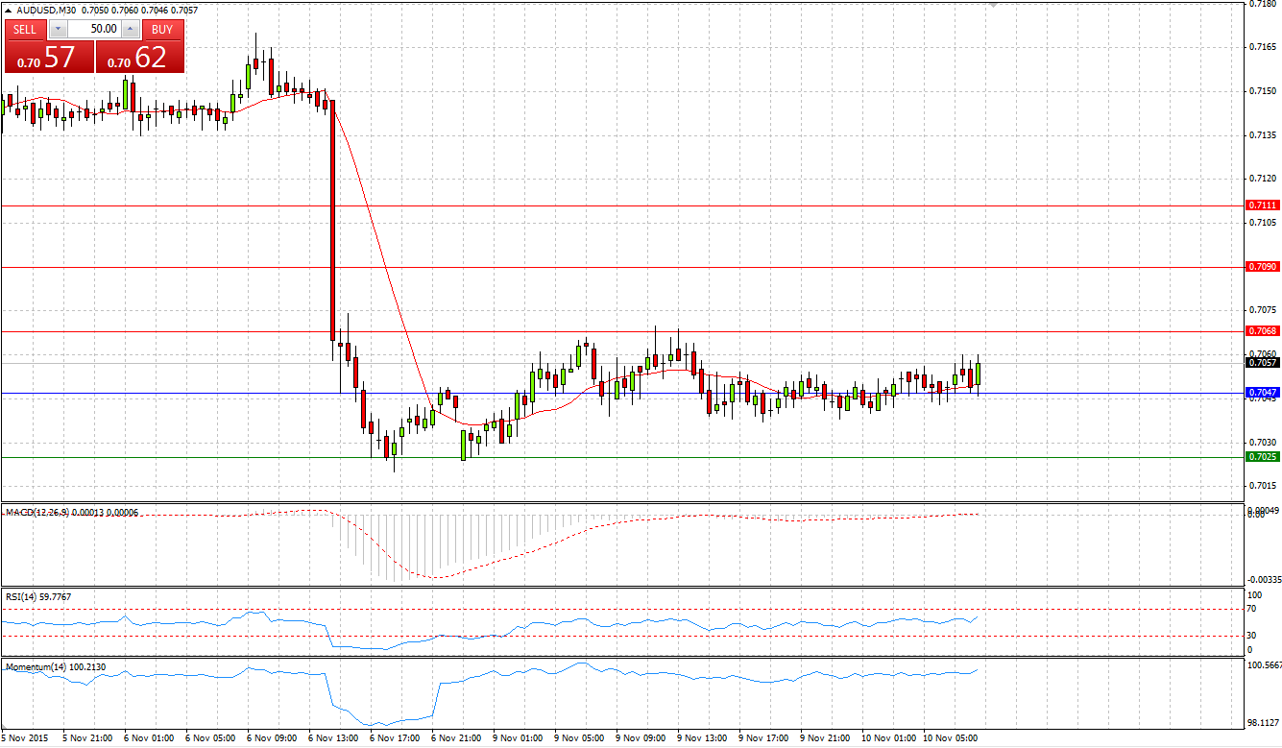The image size is (1282, 748).
Task: Click the Momentum(14) 100.2130 indicator label
Action: pos(55,665)
